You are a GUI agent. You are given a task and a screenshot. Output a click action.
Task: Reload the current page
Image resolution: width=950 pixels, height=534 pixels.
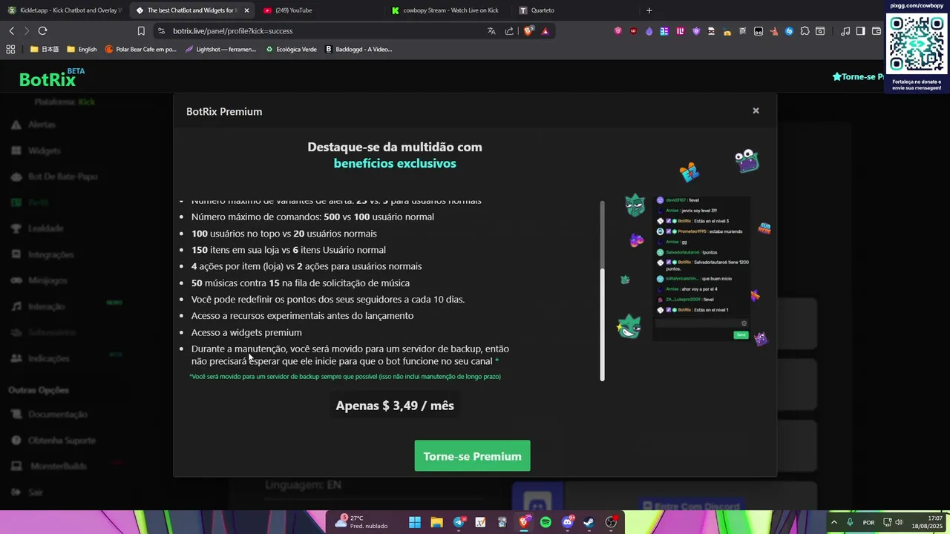pyautogui.click(x=42, y=30)
